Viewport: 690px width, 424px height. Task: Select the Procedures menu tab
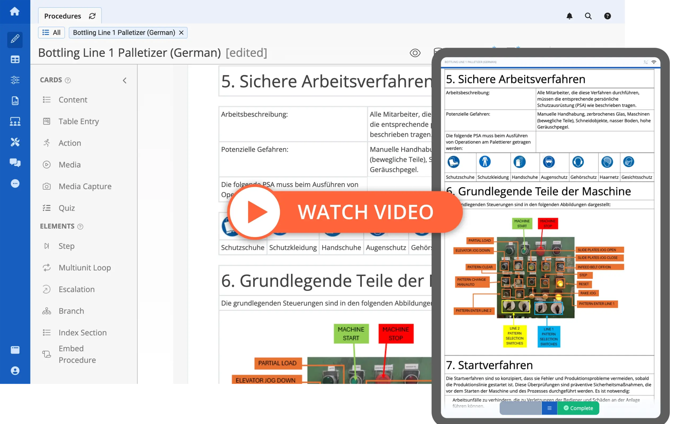63,16
